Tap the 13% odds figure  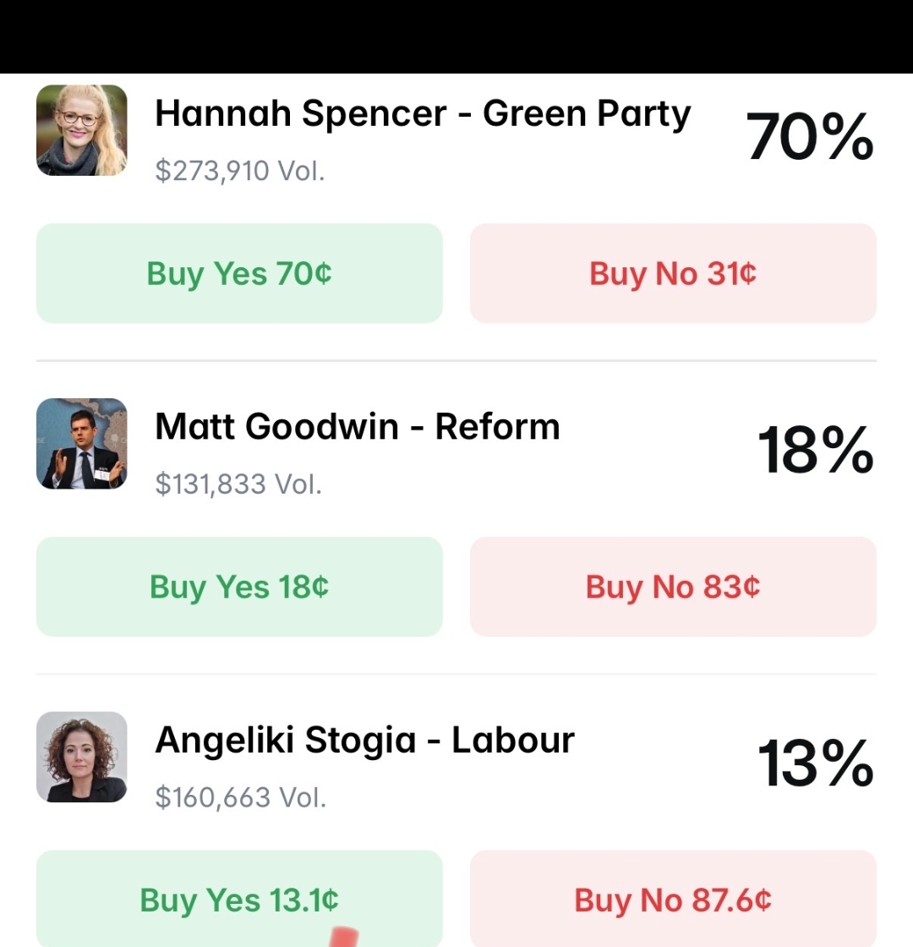pyautogui.click(x=815, y=763)
